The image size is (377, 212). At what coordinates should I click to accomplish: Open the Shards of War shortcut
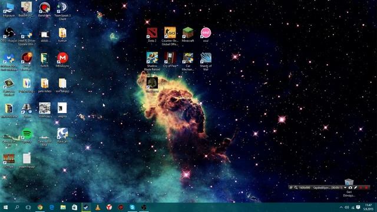pyautogui.click(x=206, y=58)
